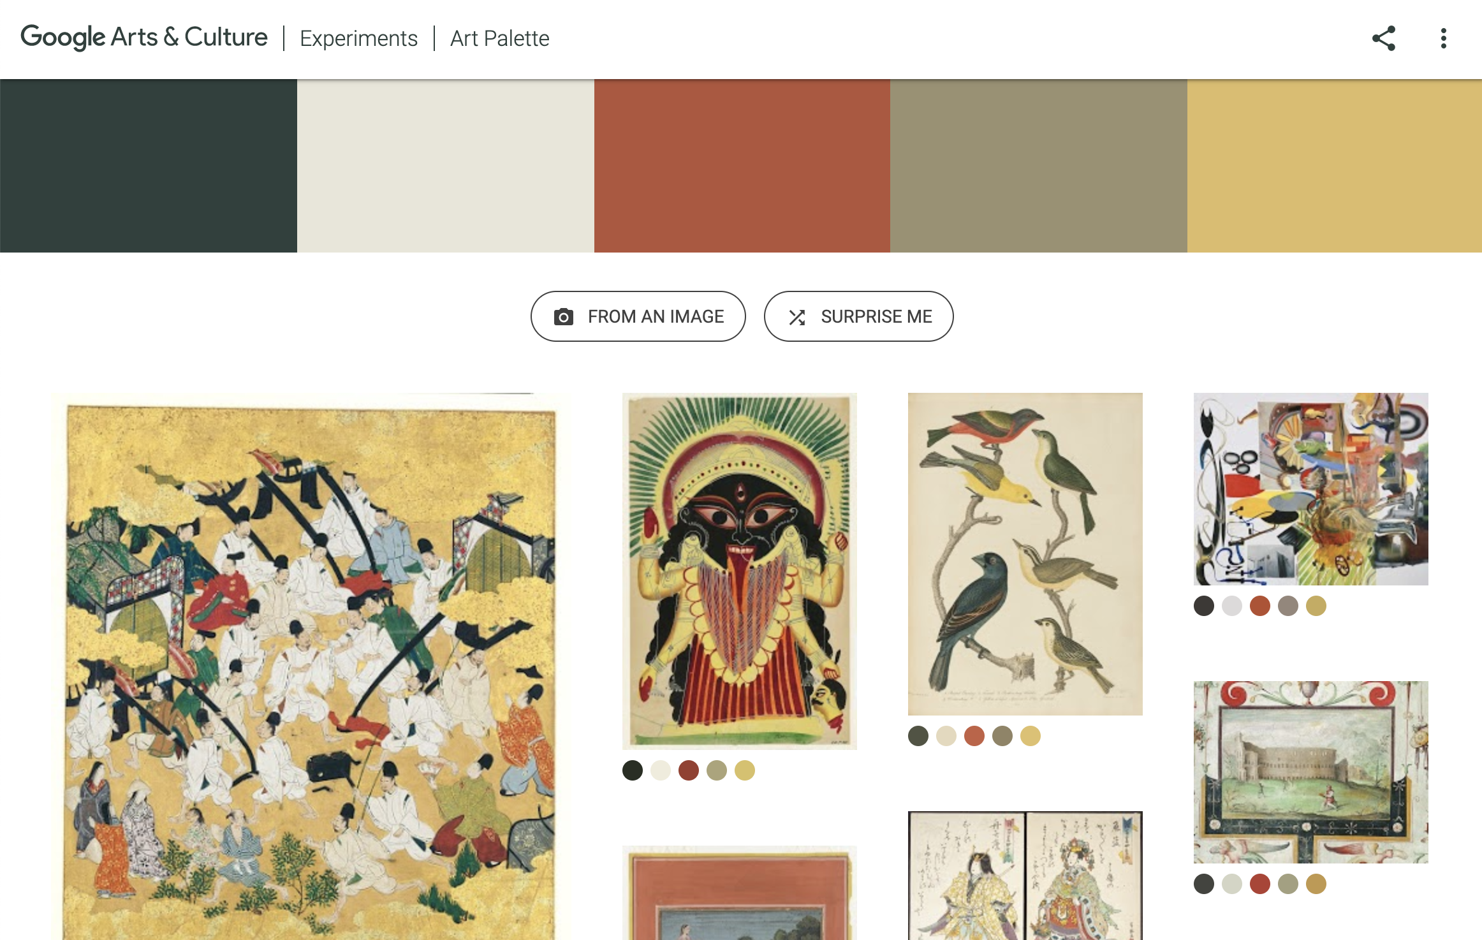This screenshot has width=1482, height=940.
Task: Open the Experiments link in the header
Action: (x=358, y=38)
